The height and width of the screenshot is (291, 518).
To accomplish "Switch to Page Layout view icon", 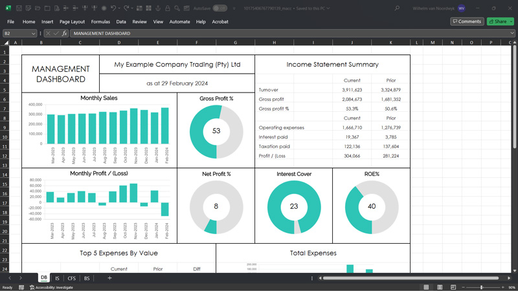I will click(440, 287).
